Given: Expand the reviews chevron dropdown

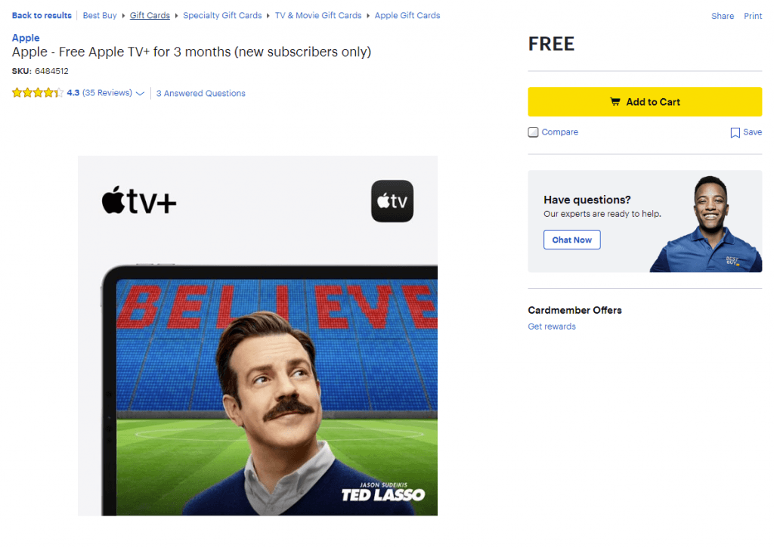Looking at the screenshot, I should [140, 93].
